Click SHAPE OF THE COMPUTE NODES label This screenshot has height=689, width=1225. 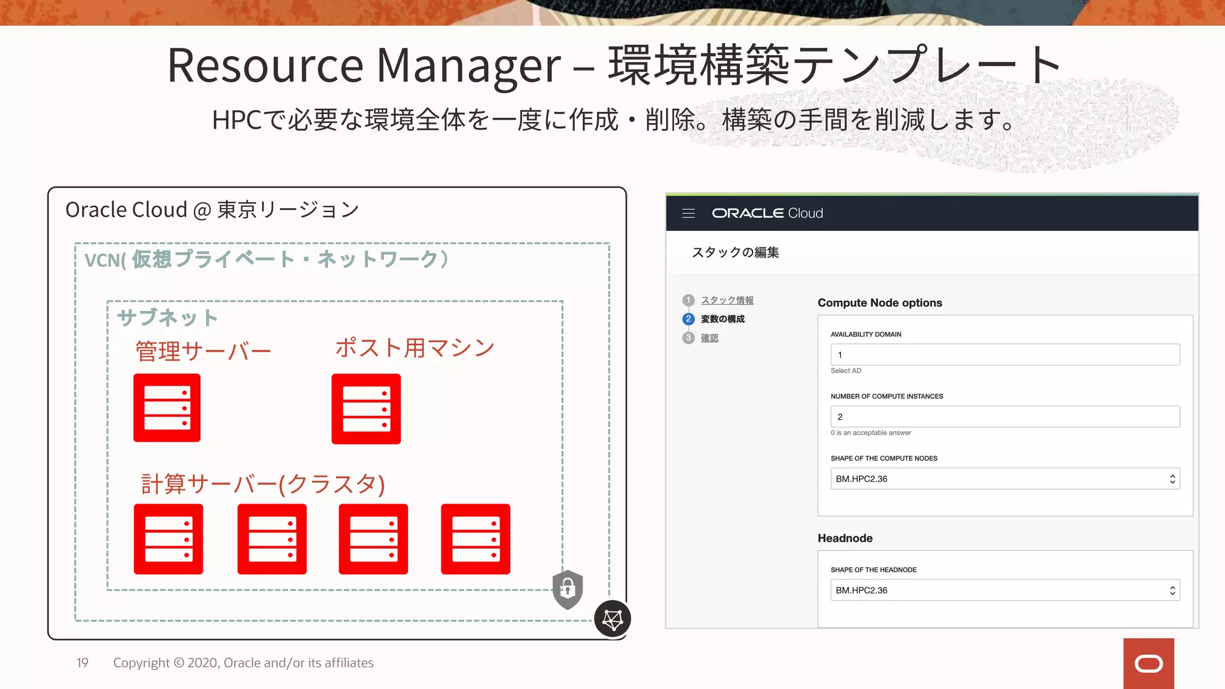point(884,458)
